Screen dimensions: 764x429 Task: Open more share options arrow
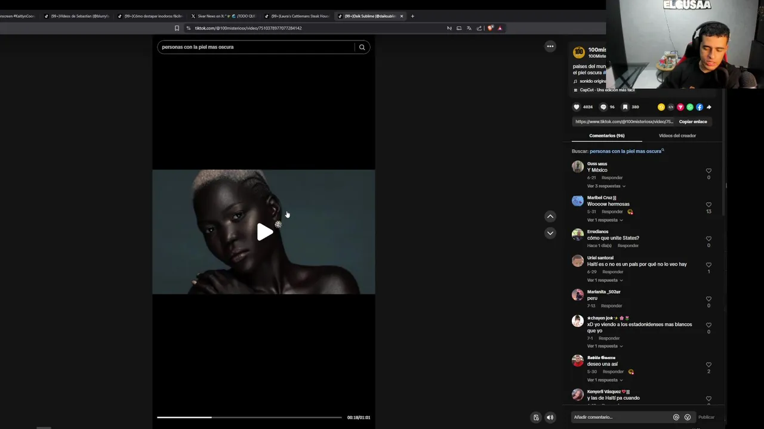[x=708, y=107]
